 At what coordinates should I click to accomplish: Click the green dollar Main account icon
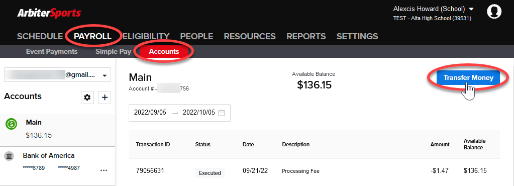[11, 124]
